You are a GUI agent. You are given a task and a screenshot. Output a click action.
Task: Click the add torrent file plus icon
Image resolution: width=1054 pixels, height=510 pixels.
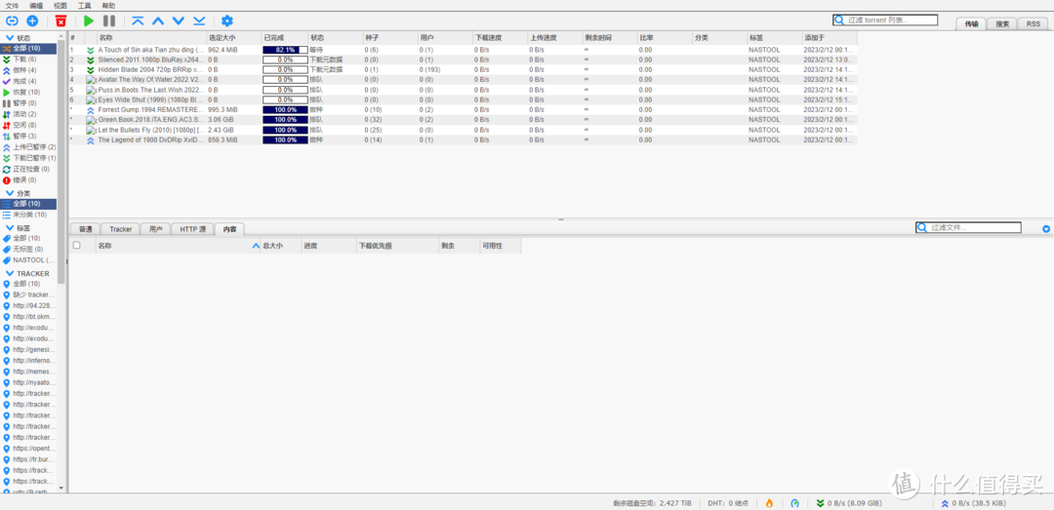[x=32, y=20]
